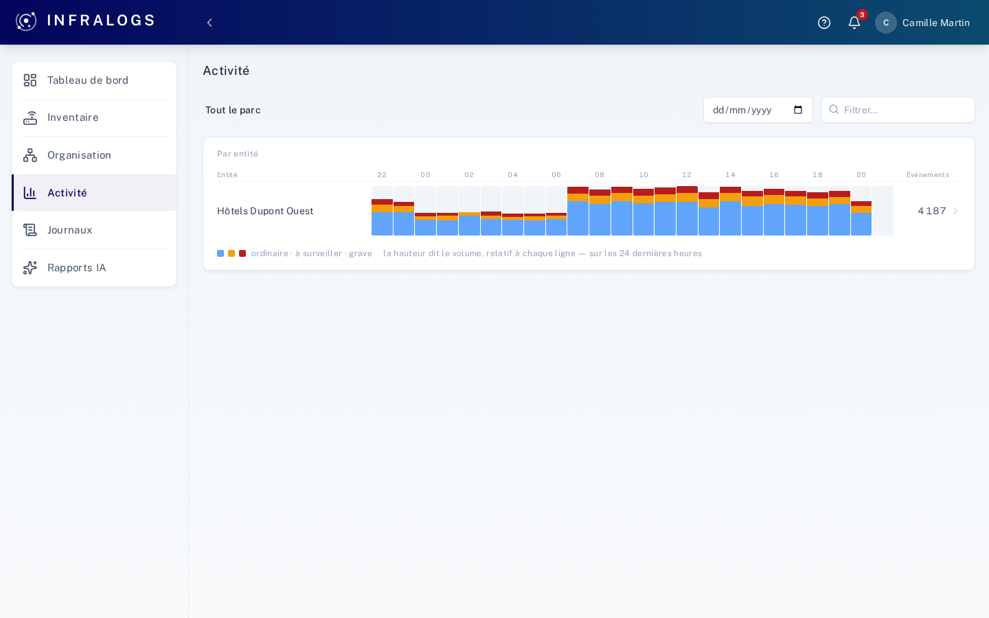Open notifications bell with 3 alerts

pos(854,23)
